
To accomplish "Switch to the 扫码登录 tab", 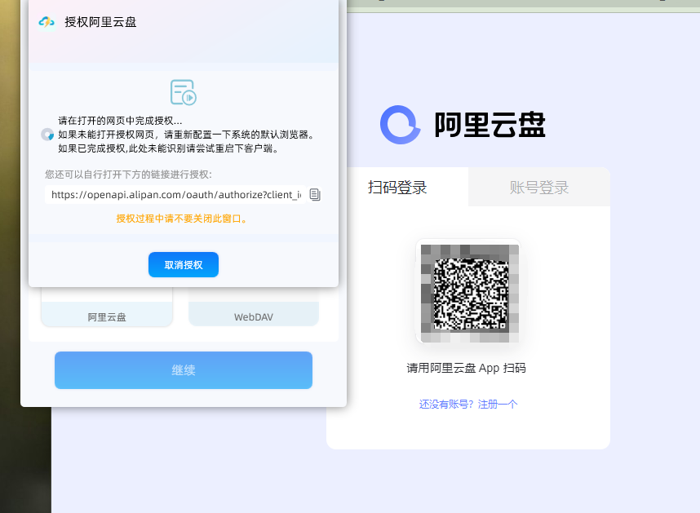I will tap(397, 187).
